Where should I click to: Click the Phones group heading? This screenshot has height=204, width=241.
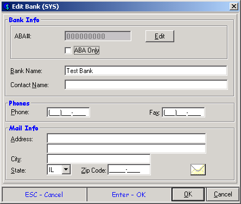[x=19, y=103]
